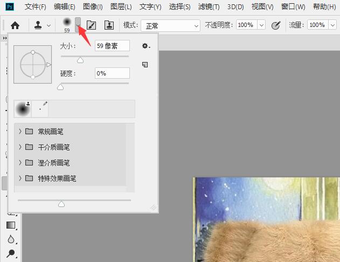This screenshot has height=262, width=340.
Task: Click the flow 100% value field
Action: [x=318, y=25]
